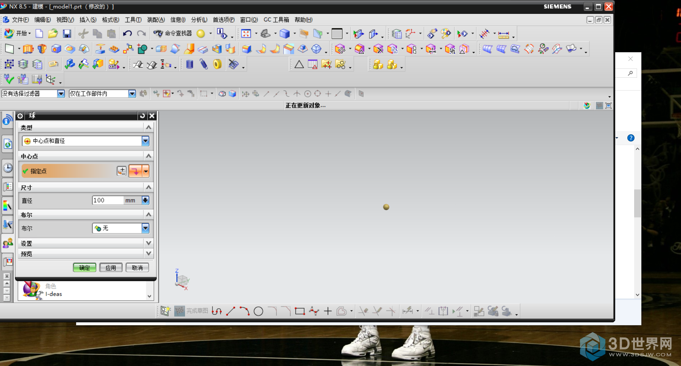Click the Cut scissors icon
The height and width of the screenshot is (366, 681).
(83, 34)
